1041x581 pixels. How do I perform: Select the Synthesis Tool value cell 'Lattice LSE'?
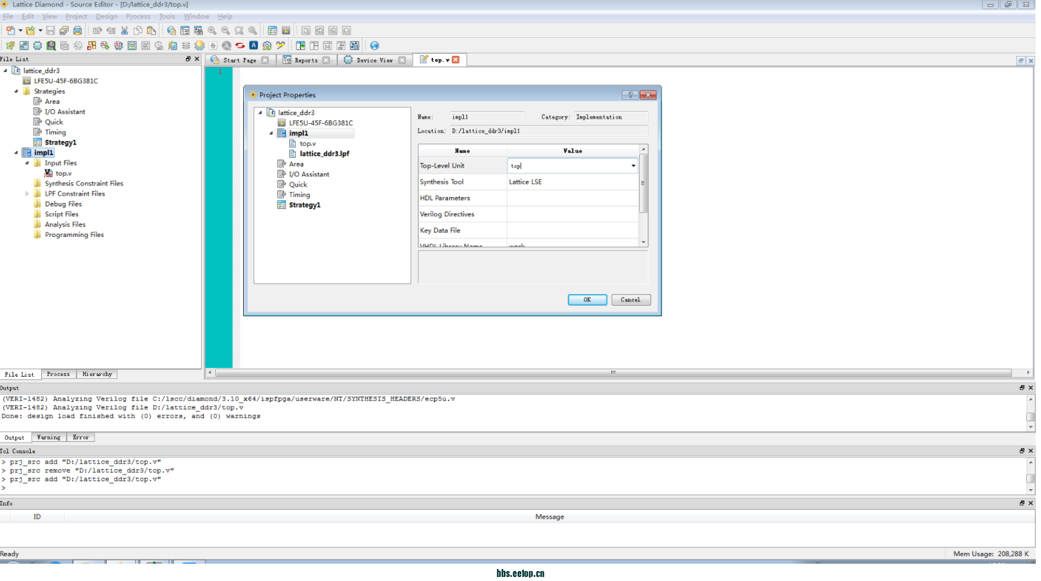tap(572, 182)
